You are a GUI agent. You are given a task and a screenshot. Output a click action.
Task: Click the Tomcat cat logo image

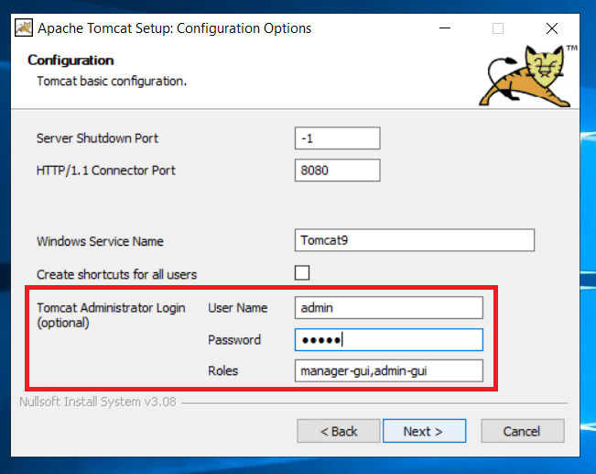coord(527,76)
